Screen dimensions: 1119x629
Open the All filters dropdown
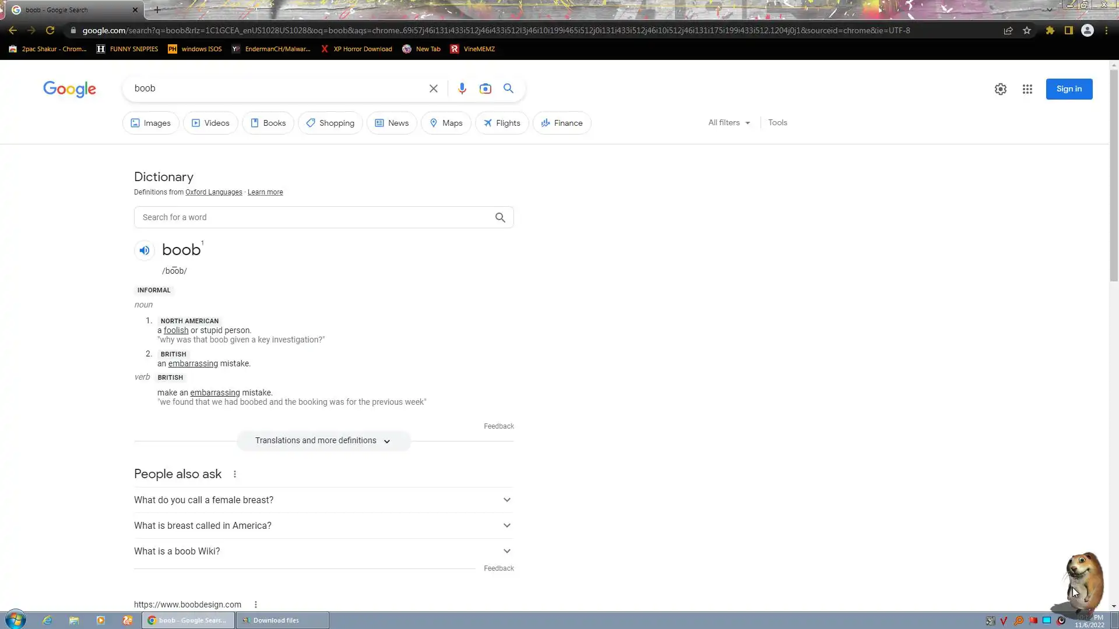click(x=729, y=123)
